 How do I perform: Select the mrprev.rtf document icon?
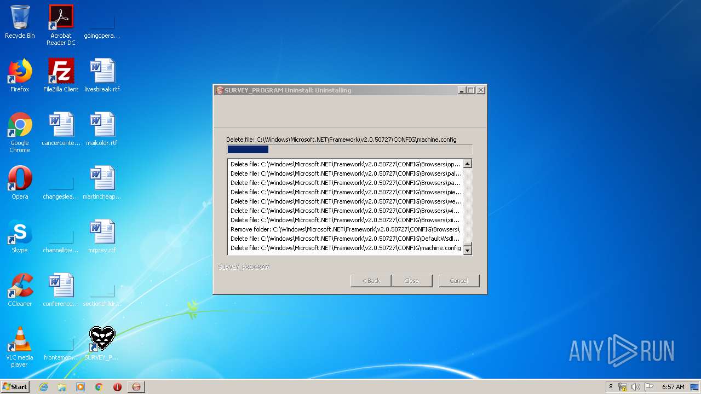[x=102, y=236]
